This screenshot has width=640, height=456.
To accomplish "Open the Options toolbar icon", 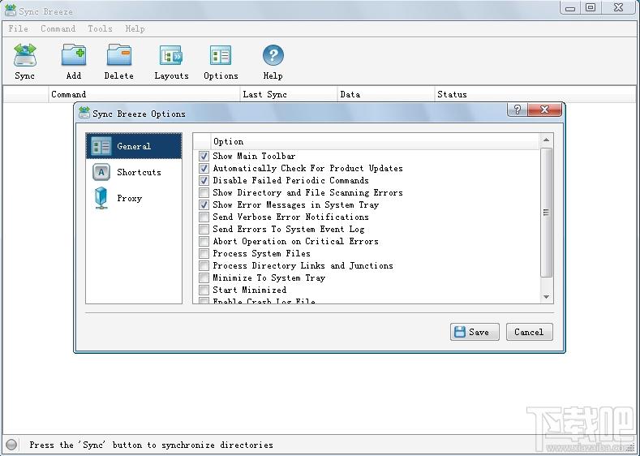I will pyautogui.click(x=221, y=55).
